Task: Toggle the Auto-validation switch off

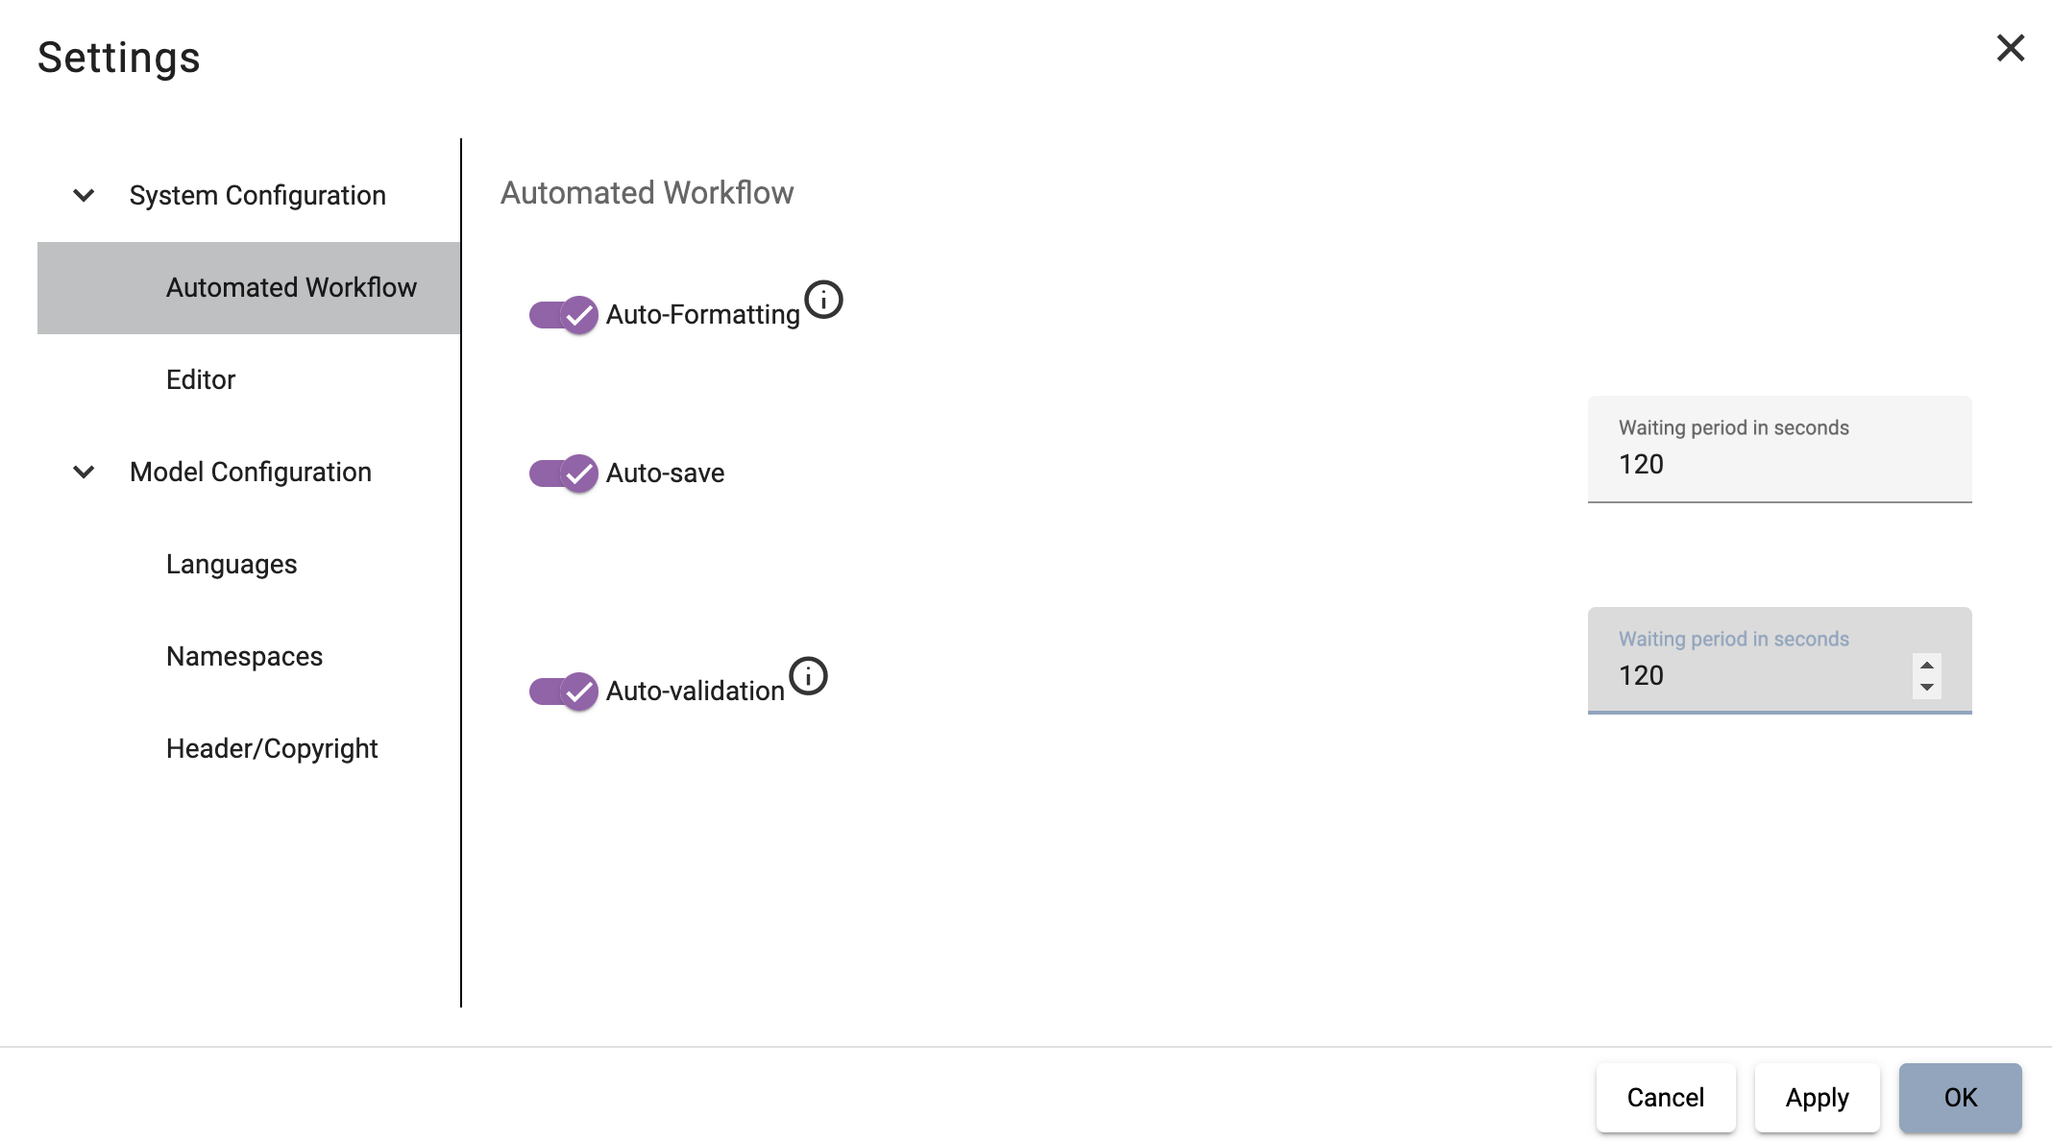Action: (562, 690)
